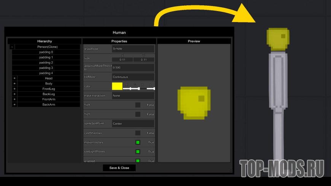Click the Human window title

pos(119,32)
